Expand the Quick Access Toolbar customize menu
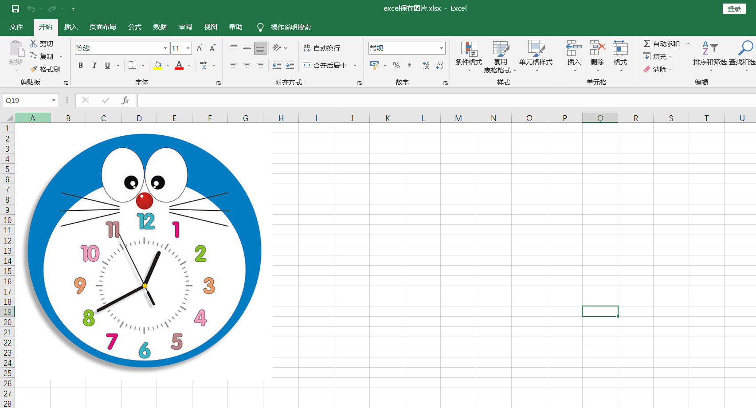The image size is (756, 408). click(x=73, y=9)
